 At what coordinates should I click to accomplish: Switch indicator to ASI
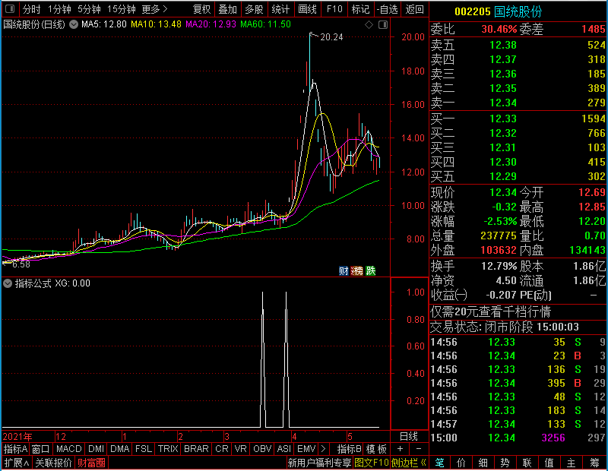[x=283, y=449]
